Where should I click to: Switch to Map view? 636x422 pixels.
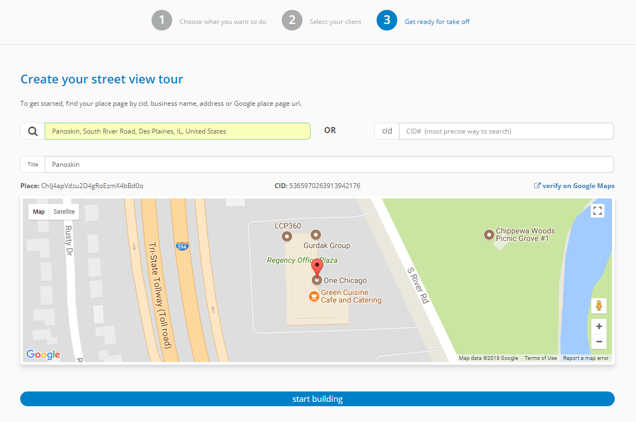38,212
